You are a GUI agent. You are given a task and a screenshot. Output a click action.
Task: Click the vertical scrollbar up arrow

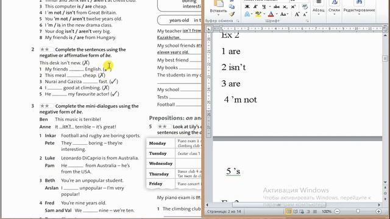tap(385, 36)
